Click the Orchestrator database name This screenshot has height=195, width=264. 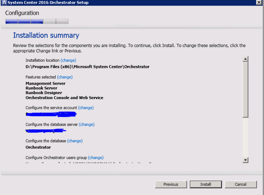38,147
